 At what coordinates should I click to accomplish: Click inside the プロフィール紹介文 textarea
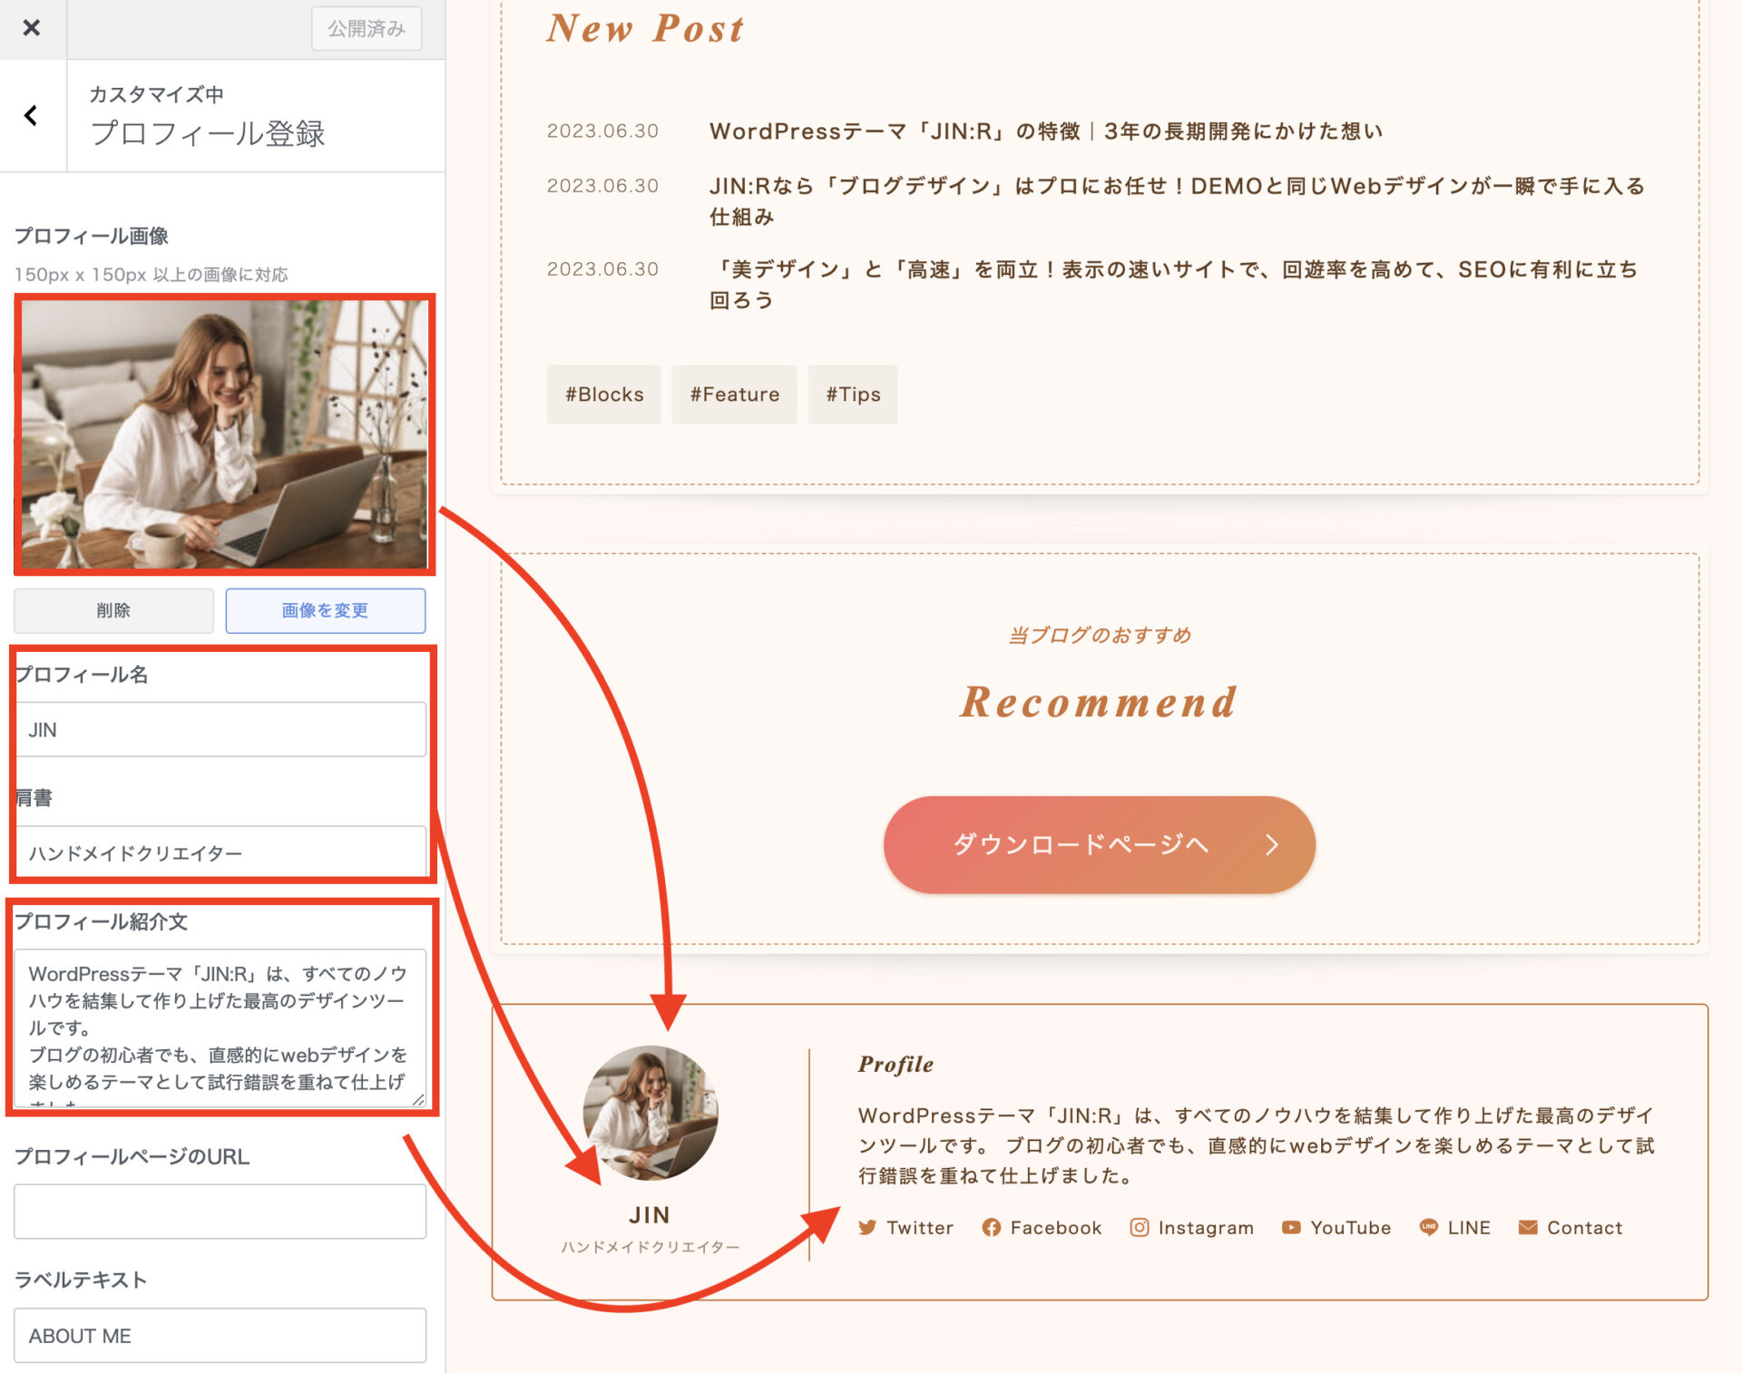220,1027
